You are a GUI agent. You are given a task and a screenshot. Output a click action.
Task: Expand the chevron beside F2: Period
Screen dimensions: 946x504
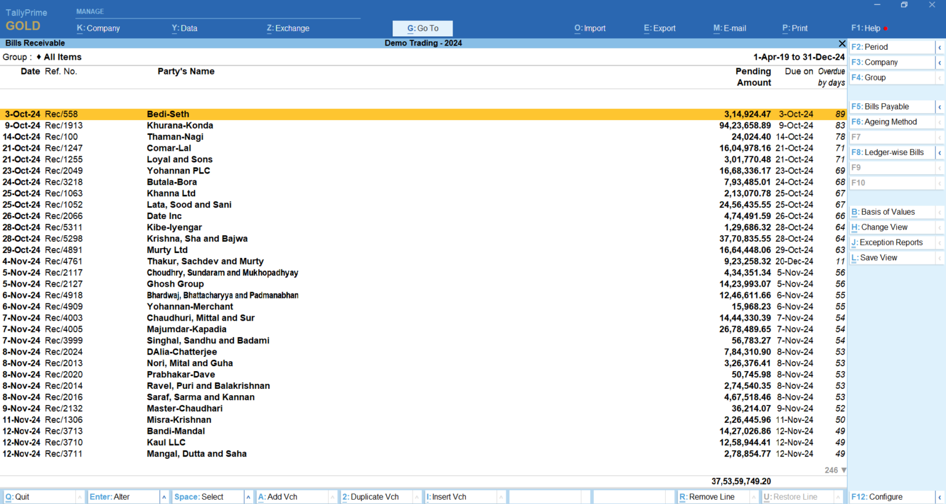point(940,46)
